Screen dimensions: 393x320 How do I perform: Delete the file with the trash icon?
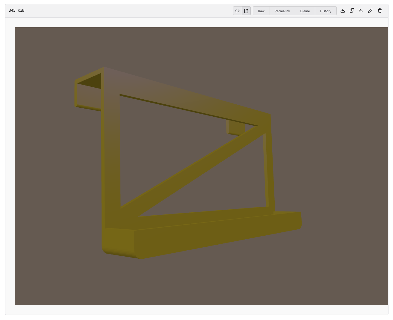[380, 10]
